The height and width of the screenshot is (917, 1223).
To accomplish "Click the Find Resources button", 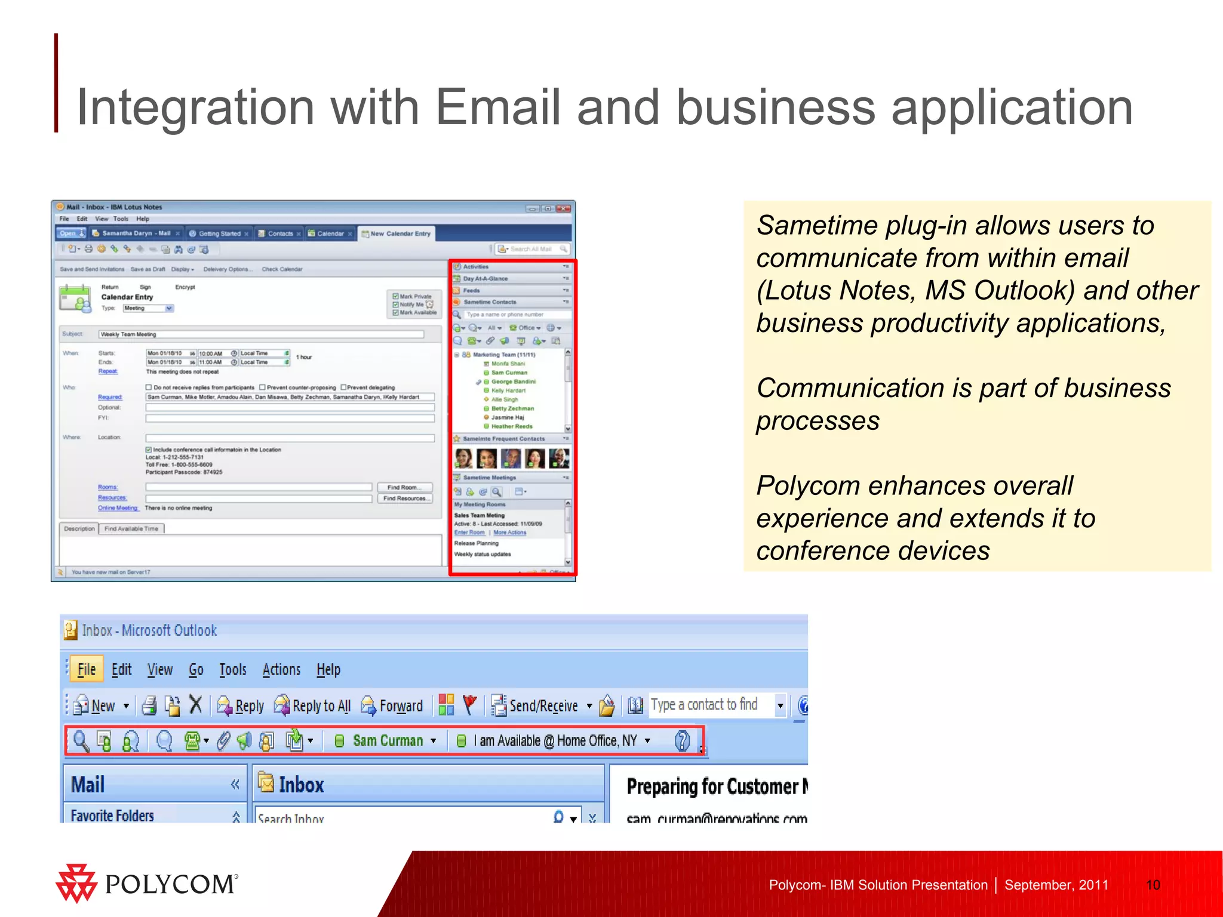I will (x=404, y=498).
